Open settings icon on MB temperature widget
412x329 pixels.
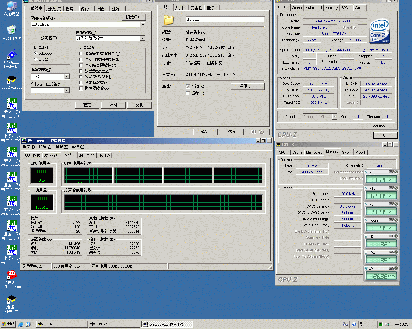click(x=391, y=236)
